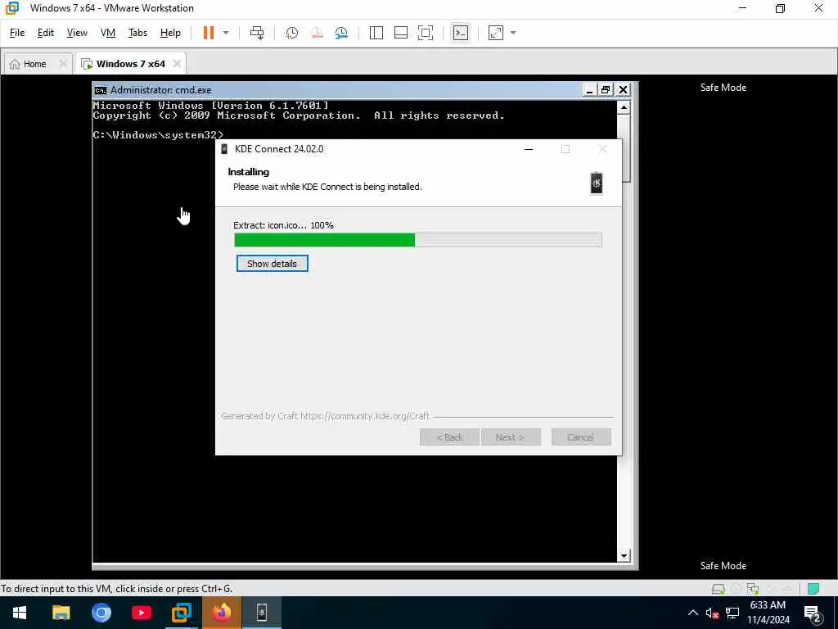Toggle the thumbnail bar view icon
This screenshot has height=629, width=838.
[401, 33]
